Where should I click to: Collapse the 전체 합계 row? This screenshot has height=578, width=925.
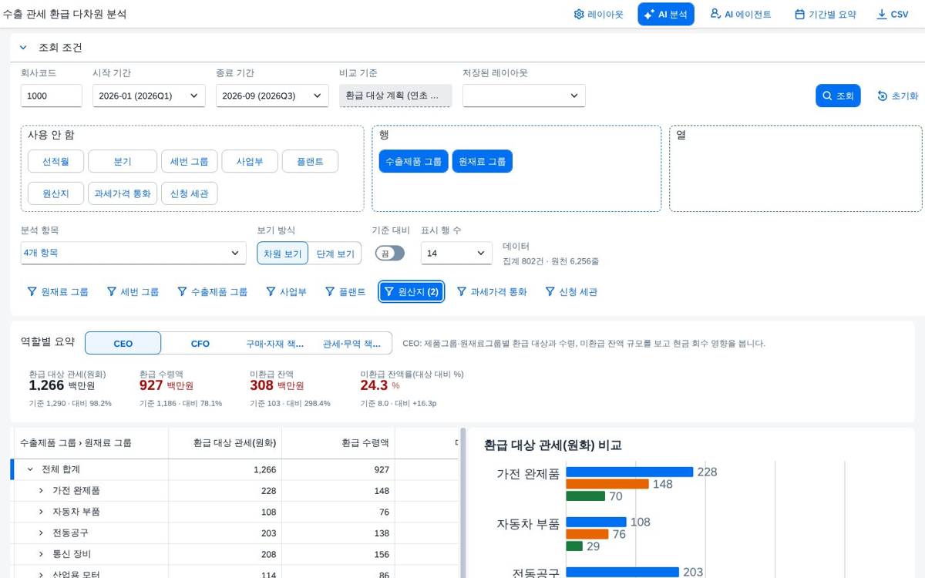tap(30, 469)
